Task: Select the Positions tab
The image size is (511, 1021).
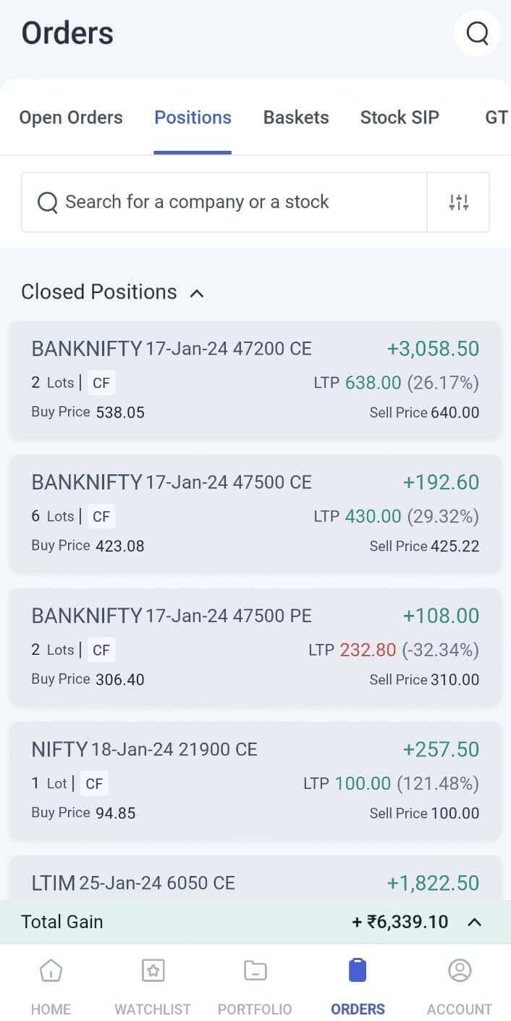Action: coord(193,117)
